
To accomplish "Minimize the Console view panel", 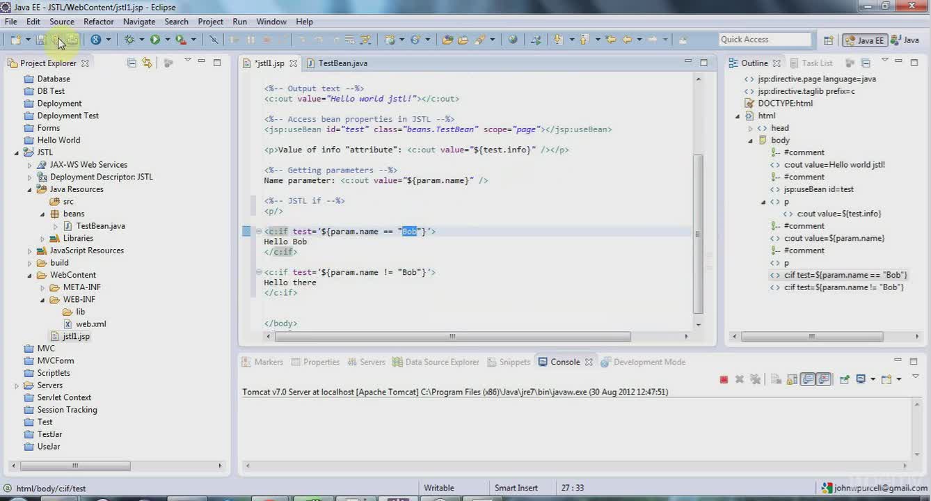I will (897, 360).
